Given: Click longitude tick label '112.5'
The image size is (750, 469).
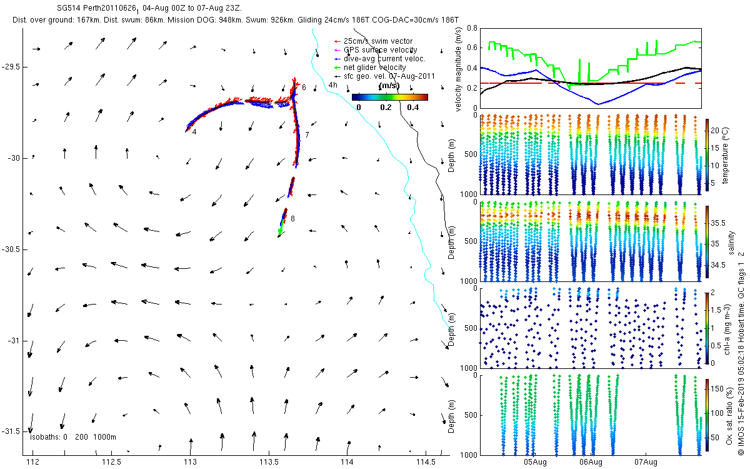Looking at the screenshot, I should pyautogui.click(x=112, y=462).
